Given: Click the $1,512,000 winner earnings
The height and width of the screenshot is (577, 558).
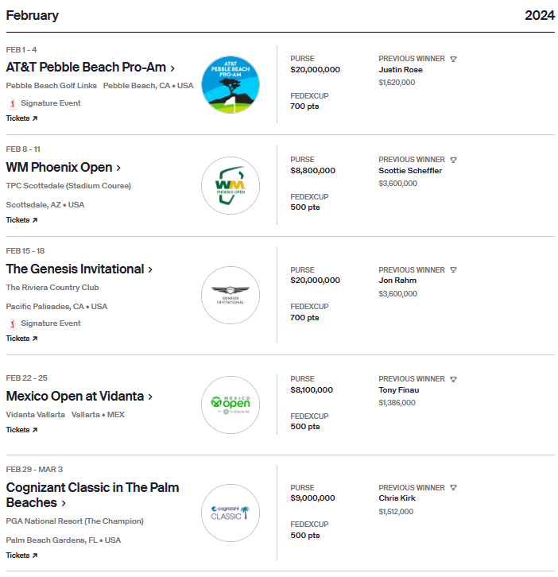Looking at the screenshot, I should 396,512.
